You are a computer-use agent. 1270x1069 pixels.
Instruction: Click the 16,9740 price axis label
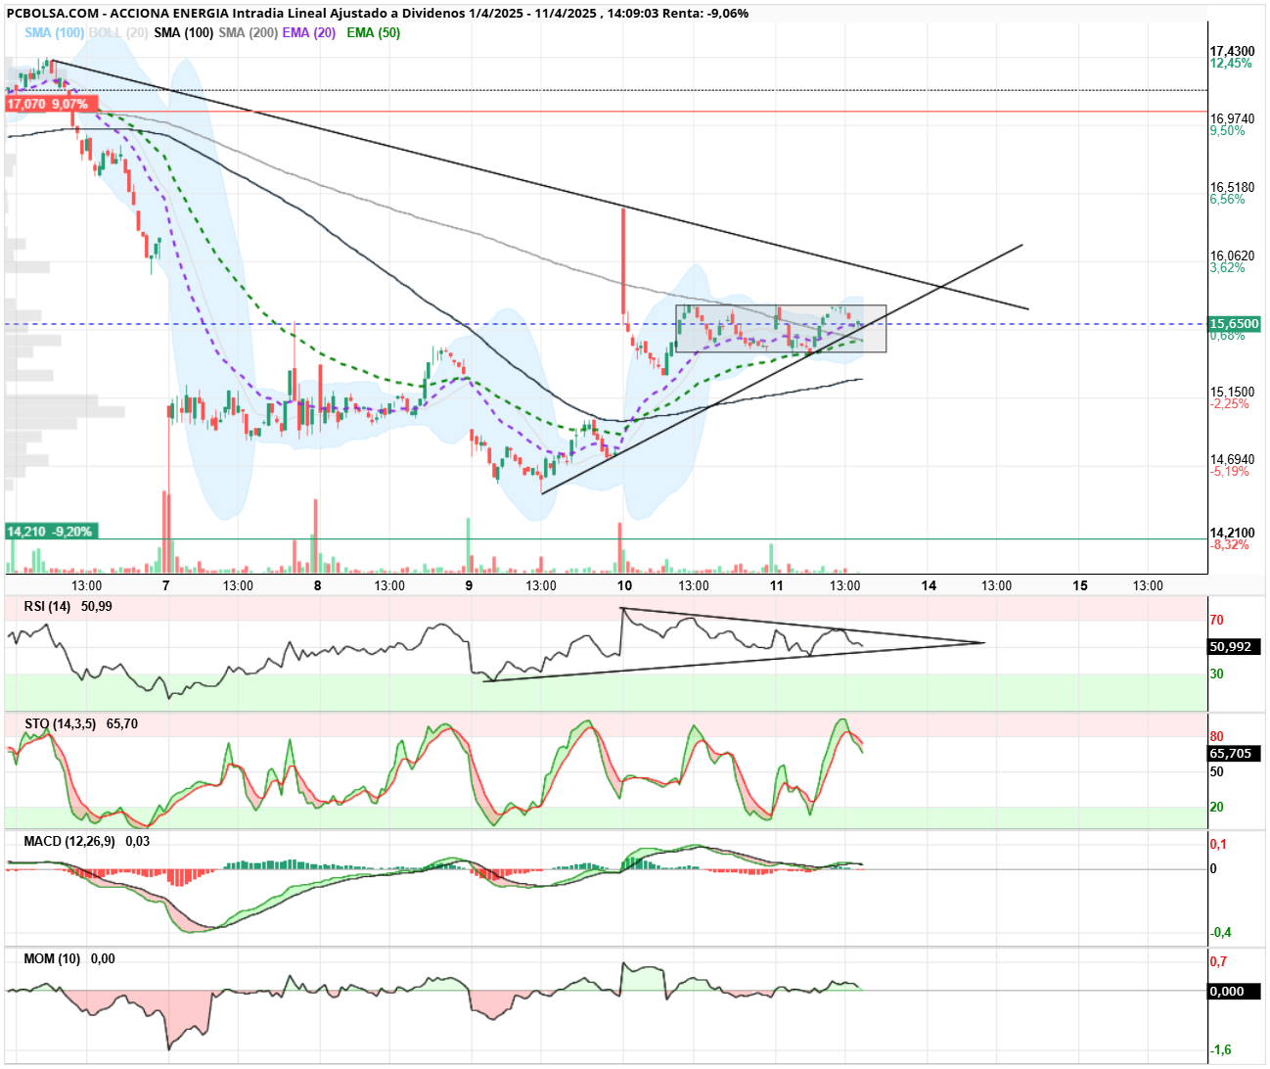[x=1232, y=119]
